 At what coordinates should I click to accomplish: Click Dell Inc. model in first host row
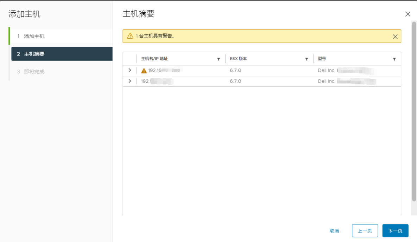click(x=346, y=70)
